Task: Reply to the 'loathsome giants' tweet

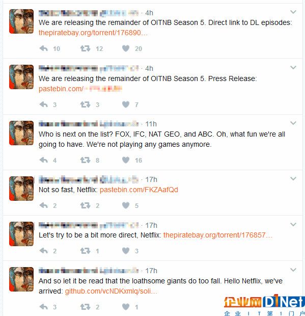Action: 44,307
